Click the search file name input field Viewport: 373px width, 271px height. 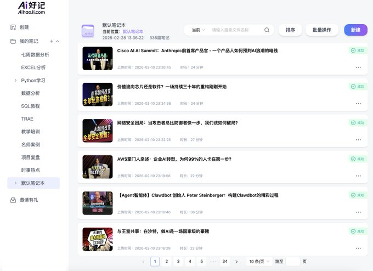coord(236,30)
